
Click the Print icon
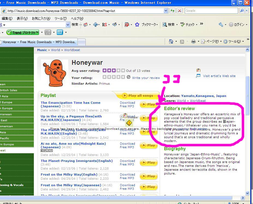(193, 42)
